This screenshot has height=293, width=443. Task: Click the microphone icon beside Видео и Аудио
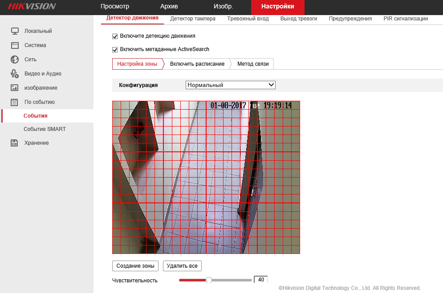click(15, 74)
